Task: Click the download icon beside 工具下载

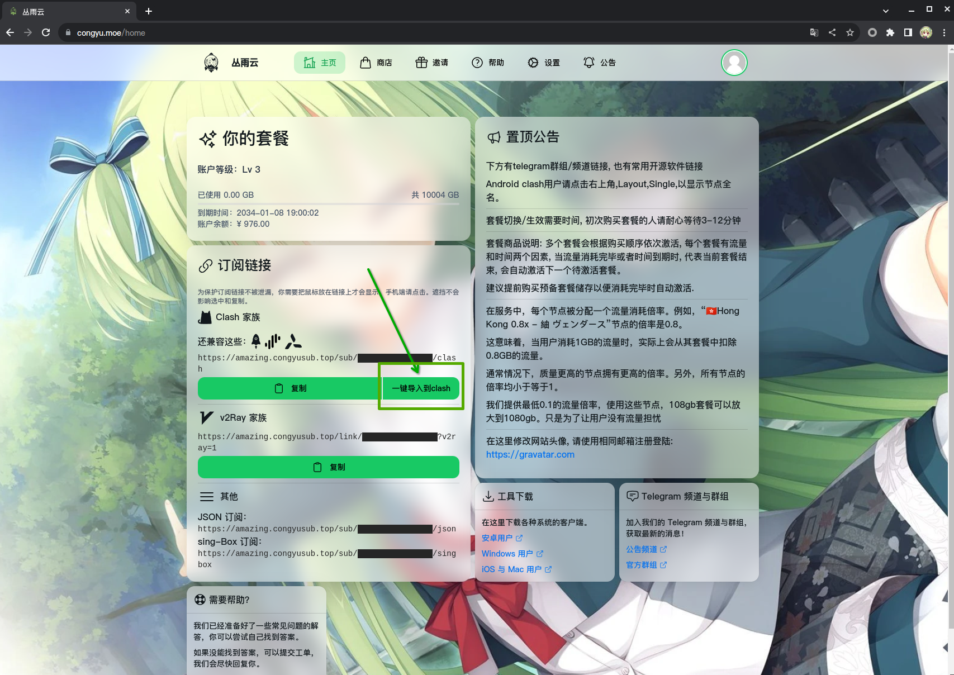Action: [488, 496]
